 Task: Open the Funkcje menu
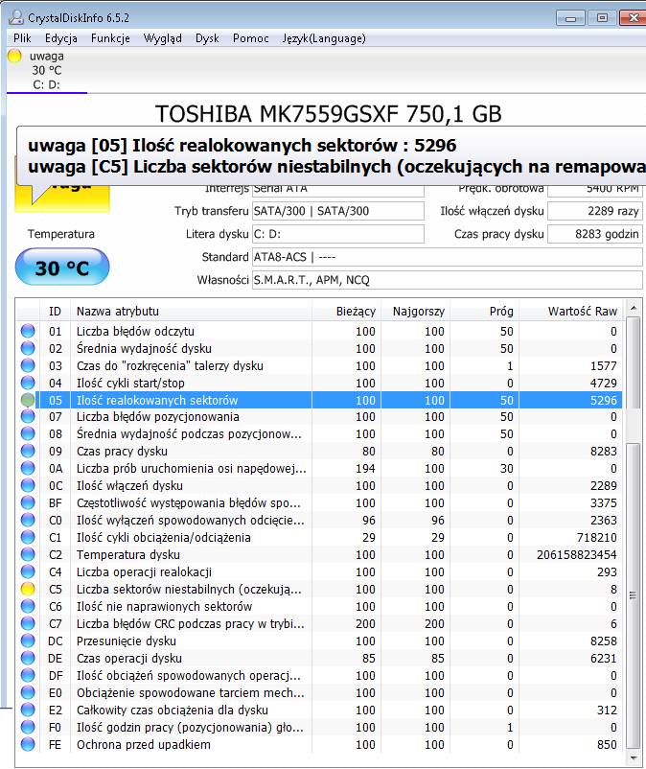click(x=110, y=38)
